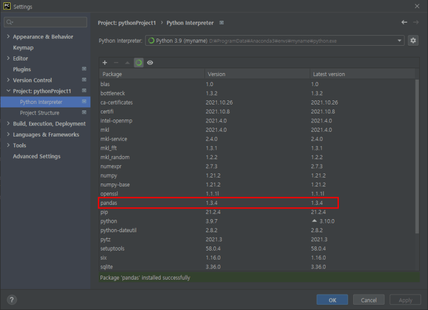The width and height of the screenshot is (428, 310).
Task: Click the python upgrade-available arrow 3.10.0
Action: point(314,220)
